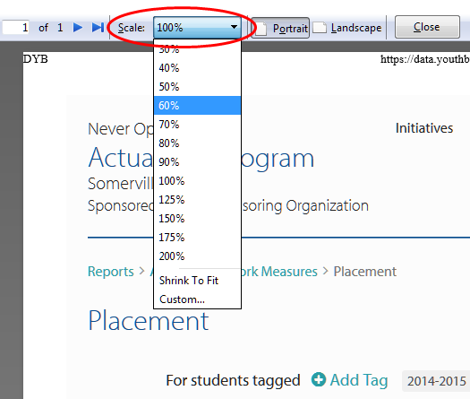The width and height of the screenshot is (470, 399).
Task: Click the Add Tag link text
Action: pyautogui.click(x=359, y=380)
